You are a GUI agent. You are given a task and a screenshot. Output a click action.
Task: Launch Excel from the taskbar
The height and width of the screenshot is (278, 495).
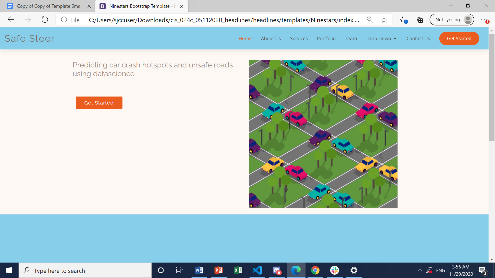(x=238, y=270)
